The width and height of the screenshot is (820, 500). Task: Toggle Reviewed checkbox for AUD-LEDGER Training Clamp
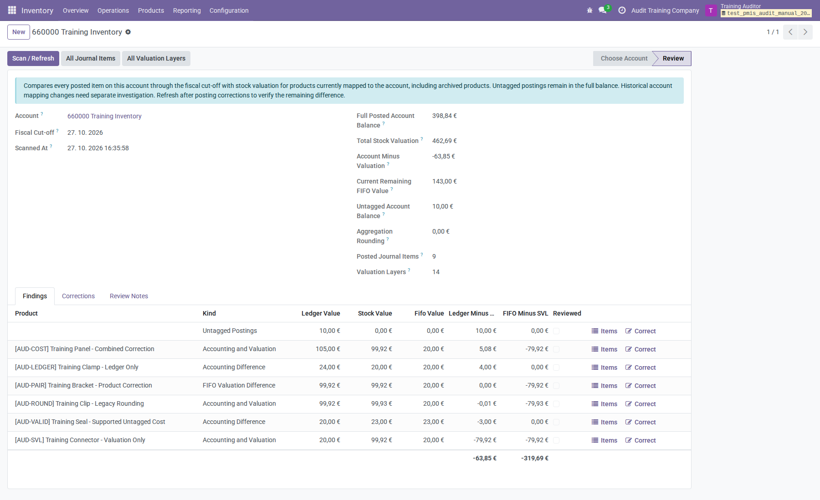(x=556, y=367)
